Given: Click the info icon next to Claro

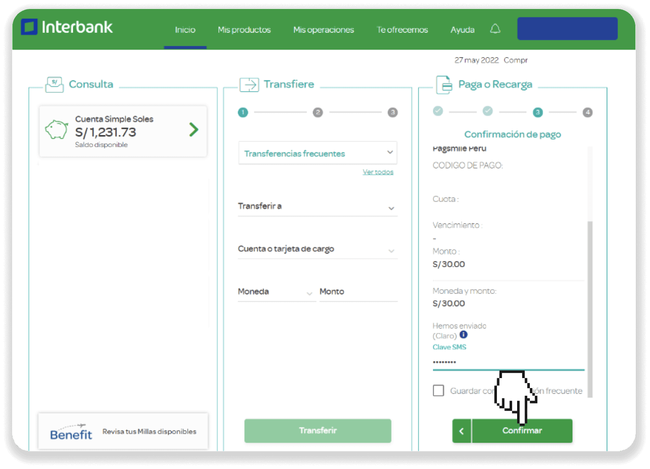Looking at the screenshot, I should (464, 335).
